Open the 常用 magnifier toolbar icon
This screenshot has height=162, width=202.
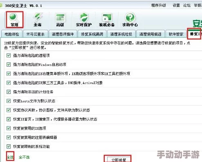[x=14, y=20]
